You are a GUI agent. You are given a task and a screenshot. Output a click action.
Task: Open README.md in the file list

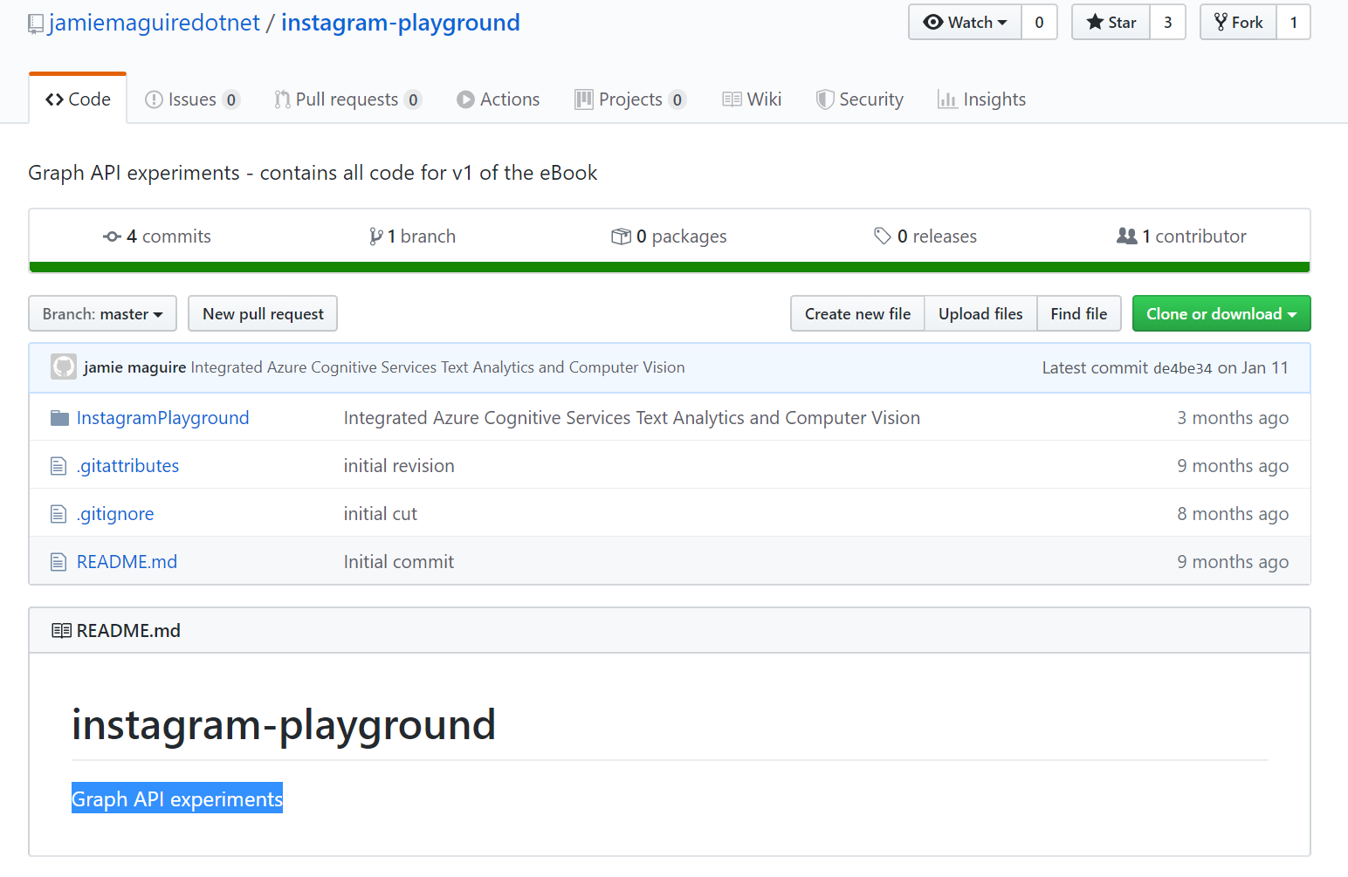click(x=127, y=562)
